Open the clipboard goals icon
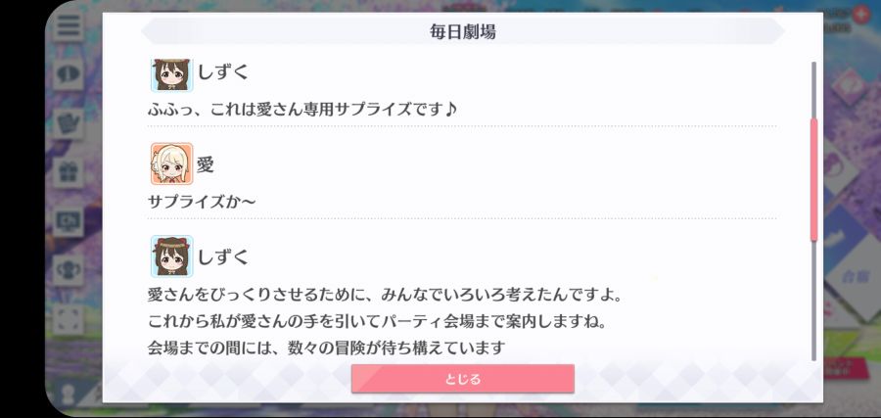881x418 pixels. [69, 122]
